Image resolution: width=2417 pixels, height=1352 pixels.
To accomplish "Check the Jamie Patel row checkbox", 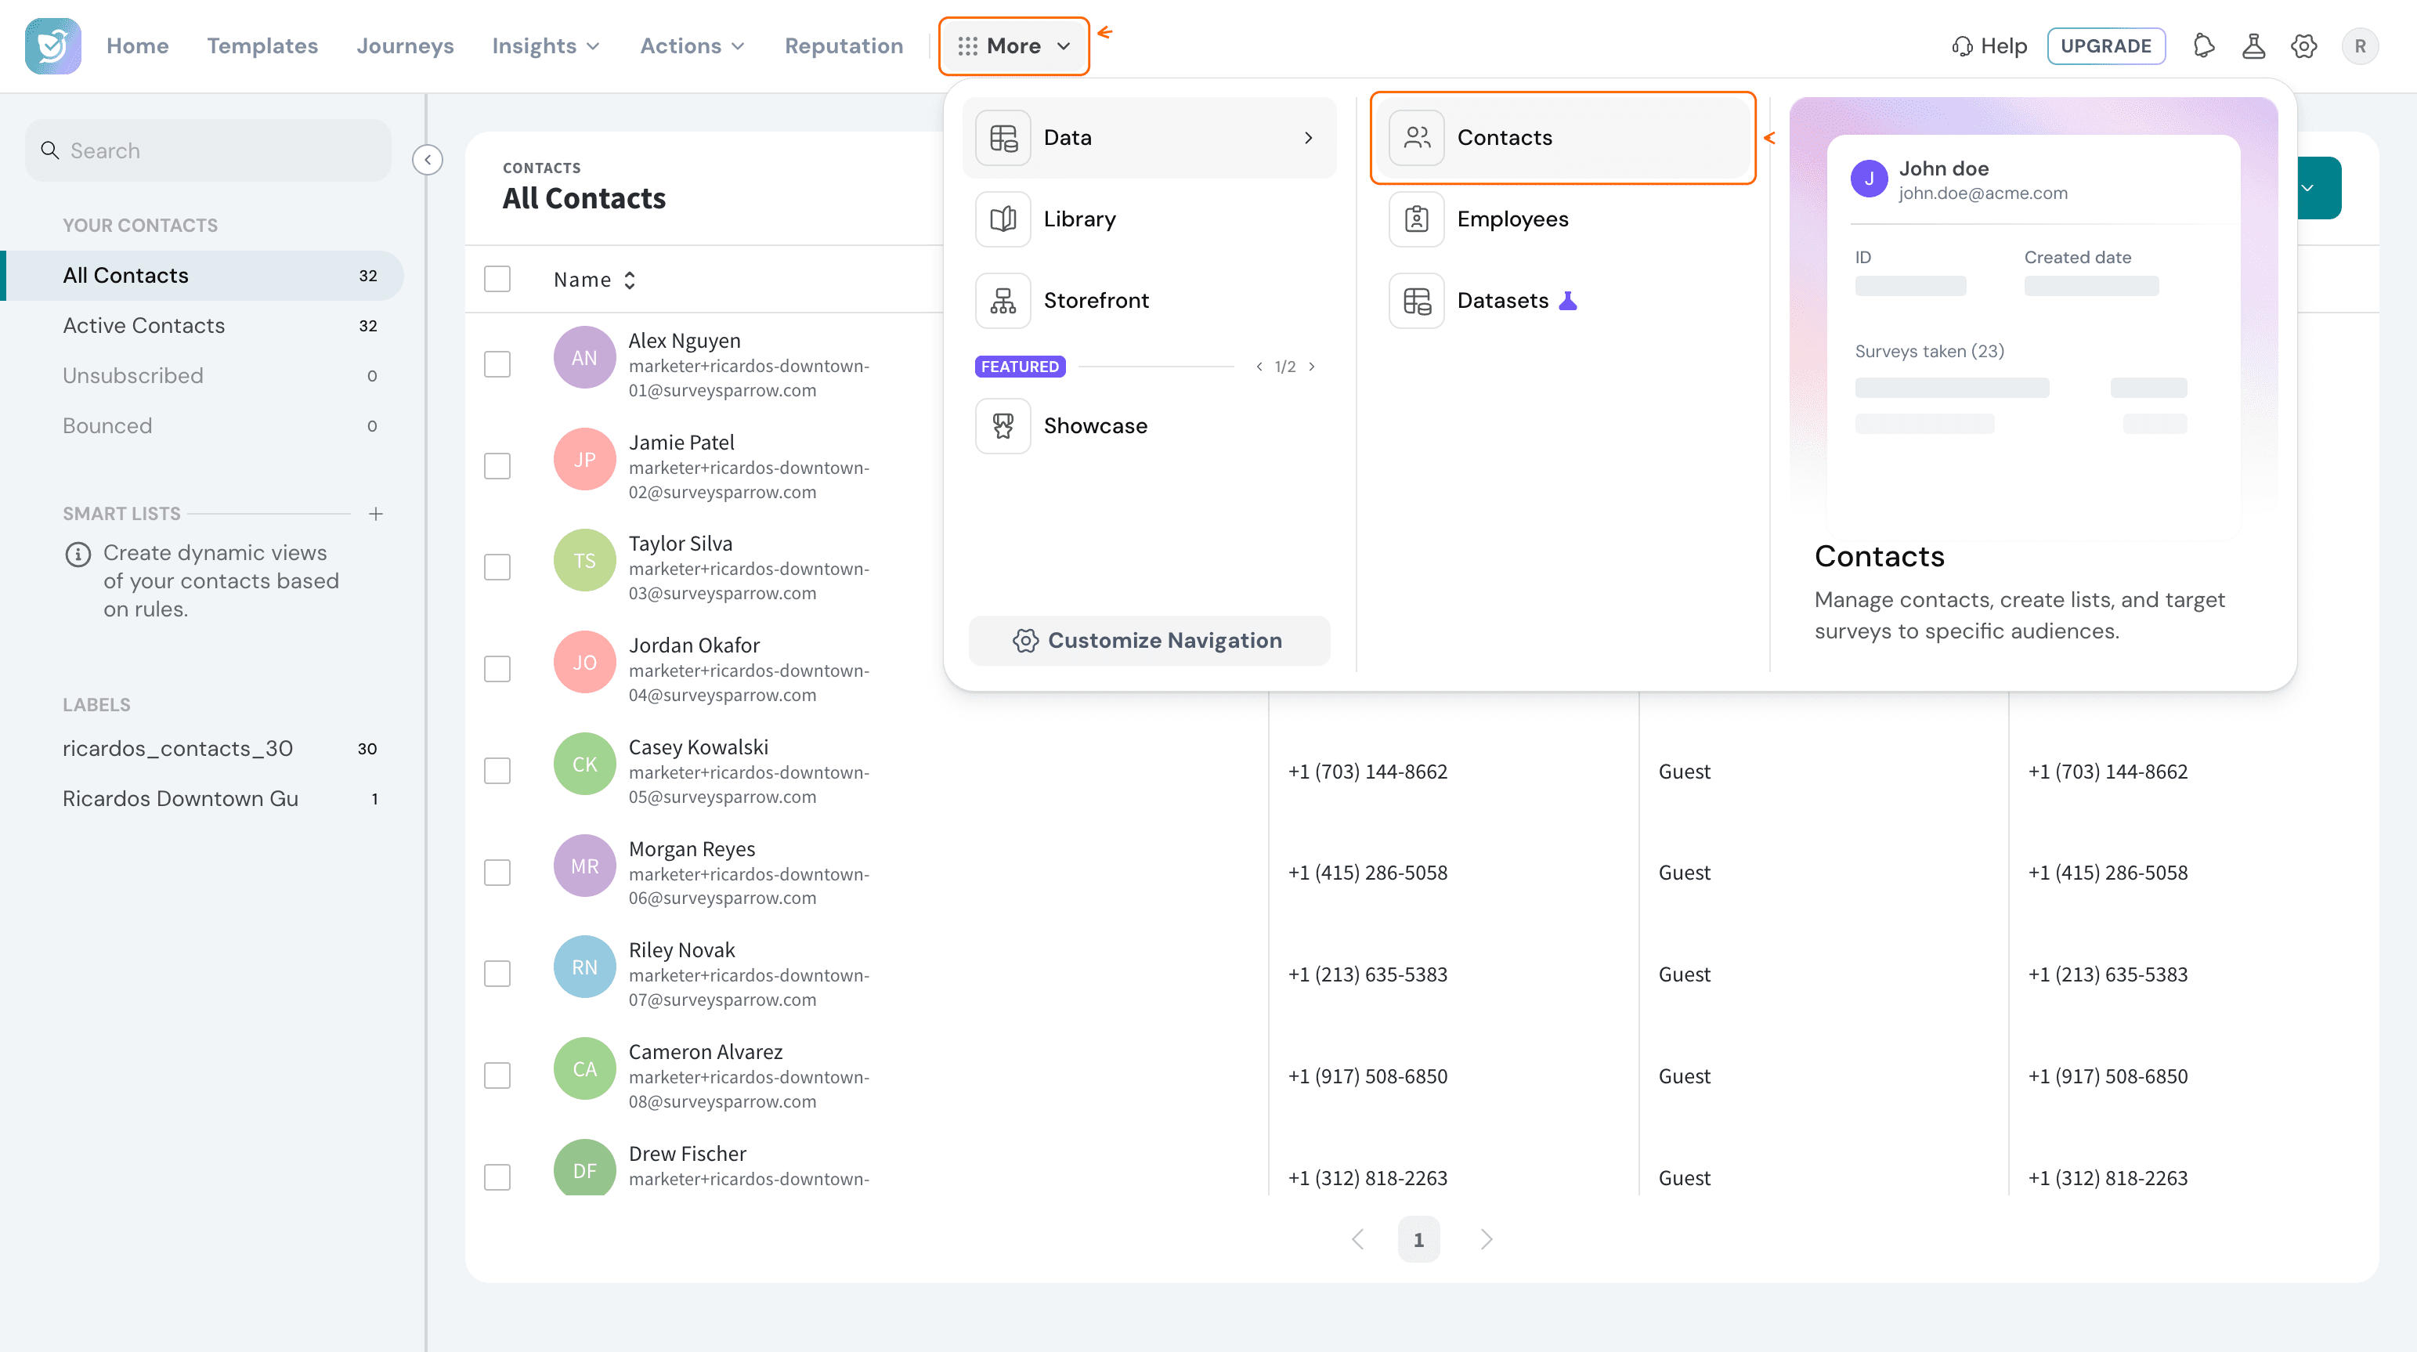I will (497, 466).
